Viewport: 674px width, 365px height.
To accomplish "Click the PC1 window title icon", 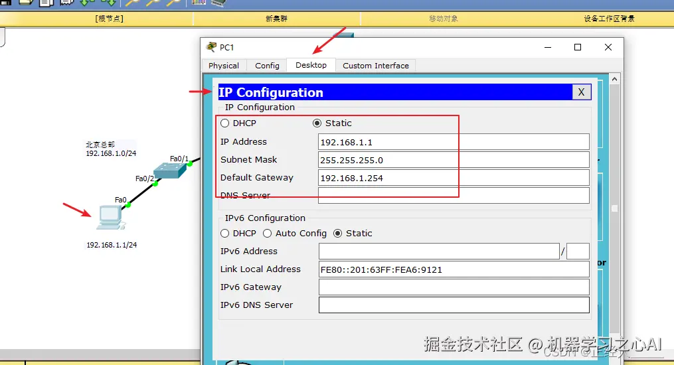I will point(211,47).
